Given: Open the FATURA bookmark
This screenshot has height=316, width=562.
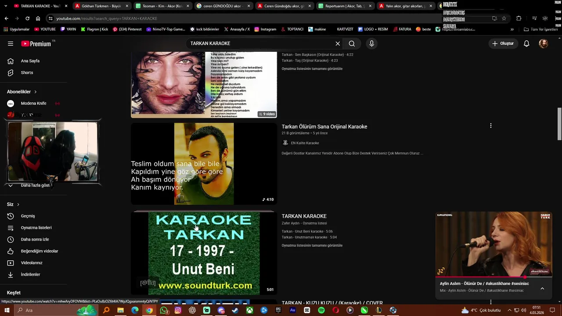Looking at the screenshot, I should (x=402, y=29).
